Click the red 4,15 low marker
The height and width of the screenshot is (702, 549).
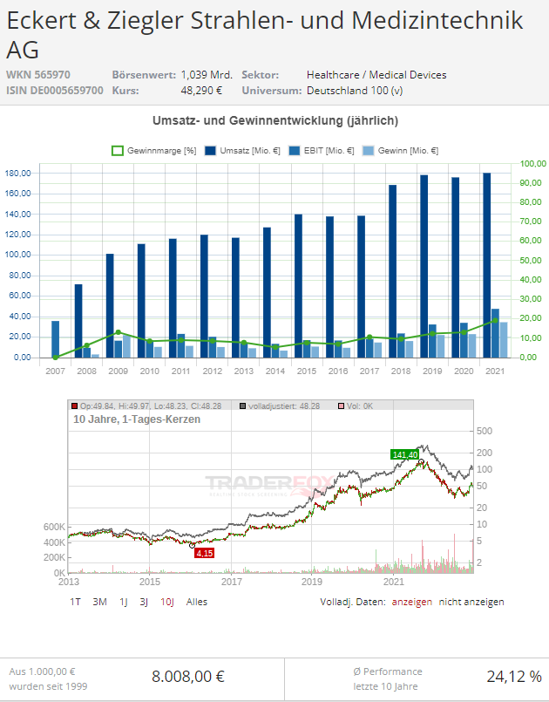[x=205, y=554]
